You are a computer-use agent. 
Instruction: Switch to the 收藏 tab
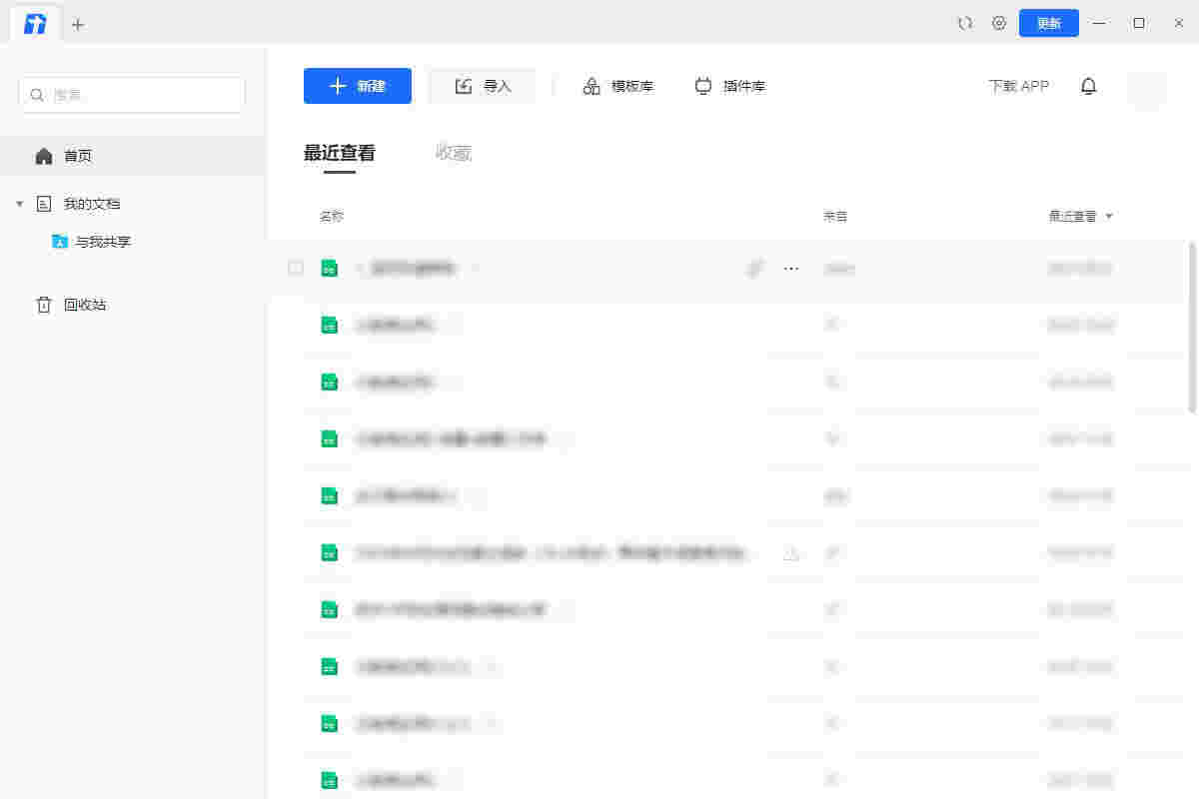(455, 153)
